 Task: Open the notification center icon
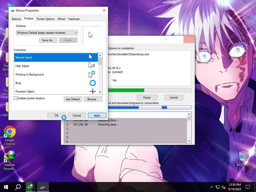point(248,187)
